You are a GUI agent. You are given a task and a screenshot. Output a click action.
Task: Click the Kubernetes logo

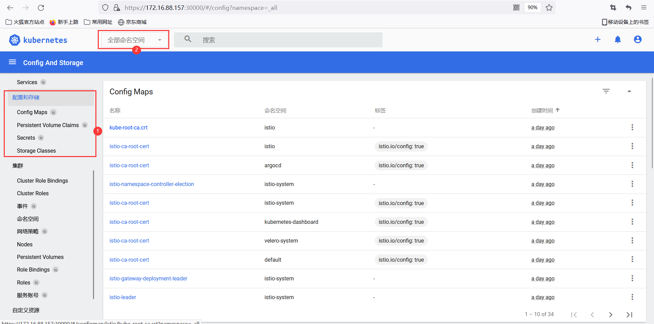pyautogui.click(x=38, y=40)
